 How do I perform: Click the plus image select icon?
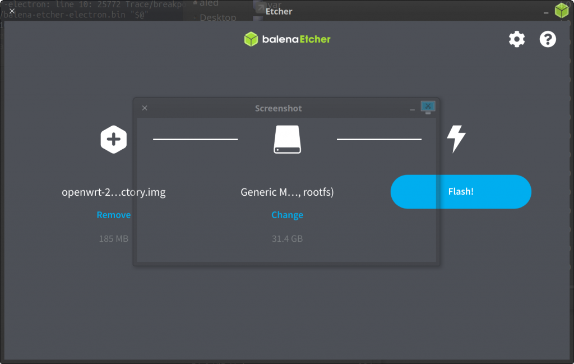(113, 140)
